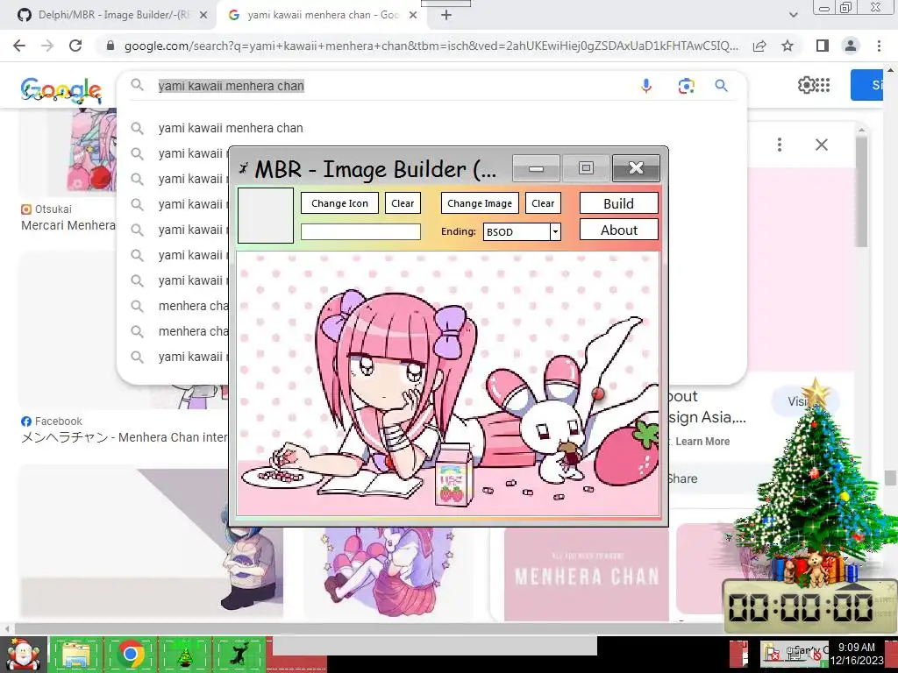898x673 pixels.
Task: Search by image with the camera icon
Action: click(x=686, y=86)
